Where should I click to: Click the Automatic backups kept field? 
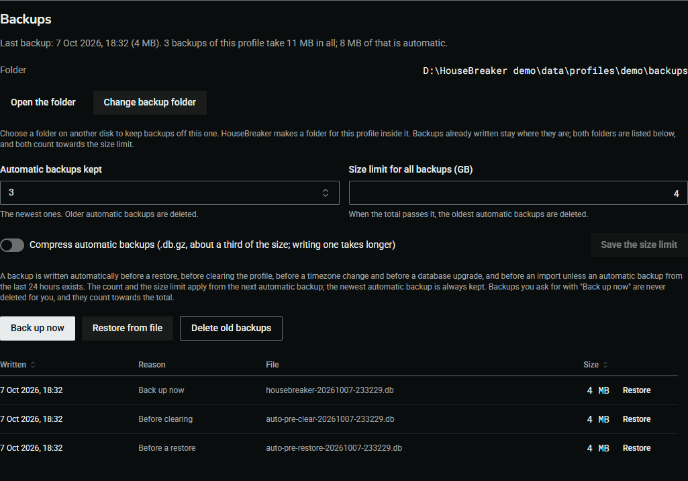170,192
